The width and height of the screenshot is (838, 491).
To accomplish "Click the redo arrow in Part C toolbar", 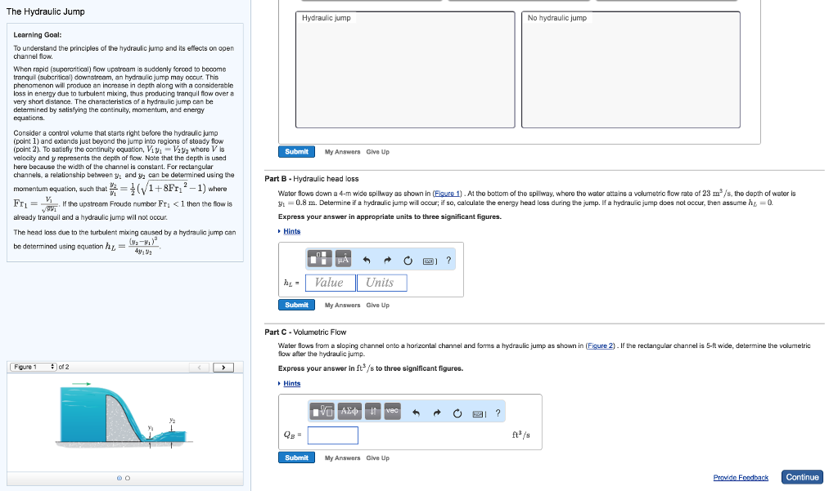I will click(x=437, y=411).
